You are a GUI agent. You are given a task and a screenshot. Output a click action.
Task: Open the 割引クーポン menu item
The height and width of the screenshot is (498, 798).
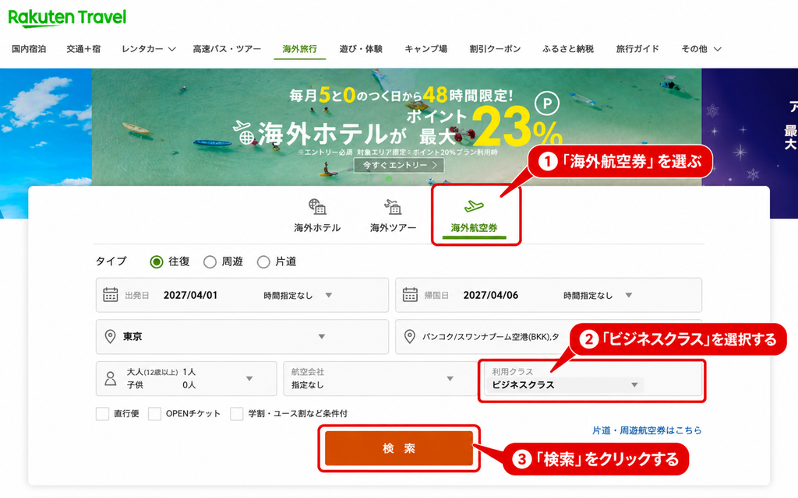click(495, 49)
